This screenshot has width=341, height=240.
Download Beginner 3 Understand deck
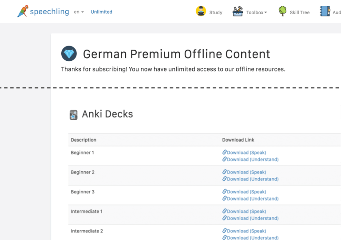pos(252,199)
